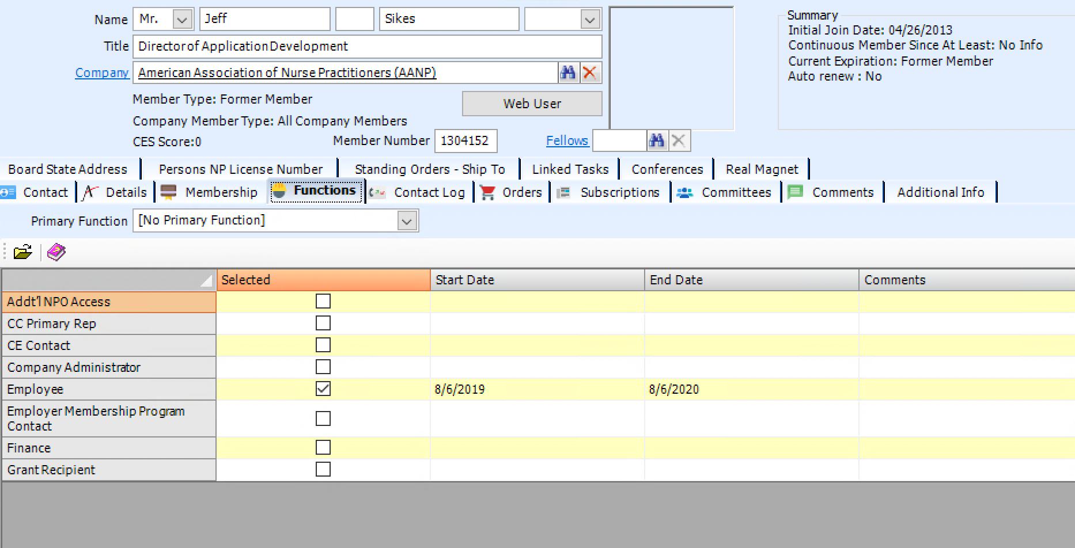Viewport: 1075px width, 548px height.
Task: Open the Primary Function dropdown
Action: [x=407, y=220]
